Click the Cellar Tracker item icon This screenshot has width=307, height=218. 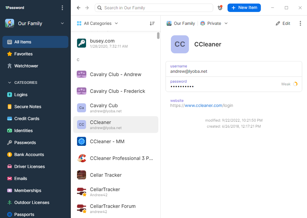pos(81,175)
